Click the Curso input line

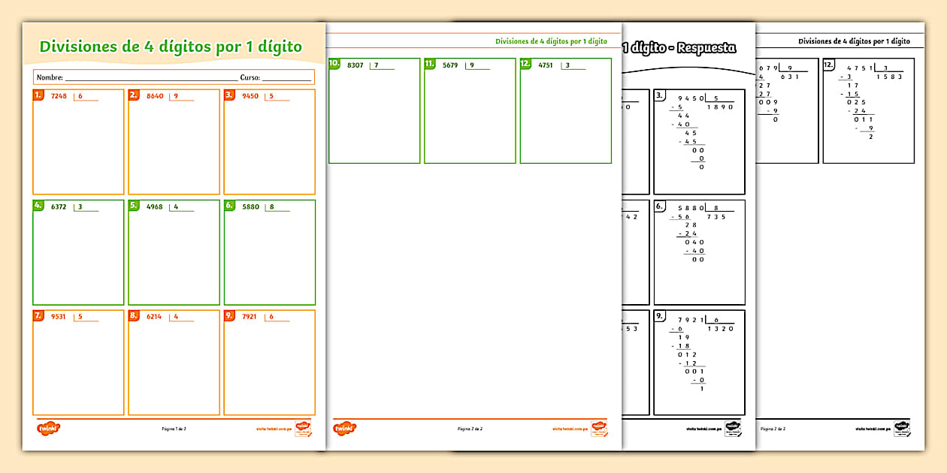[x=286, y=77]
